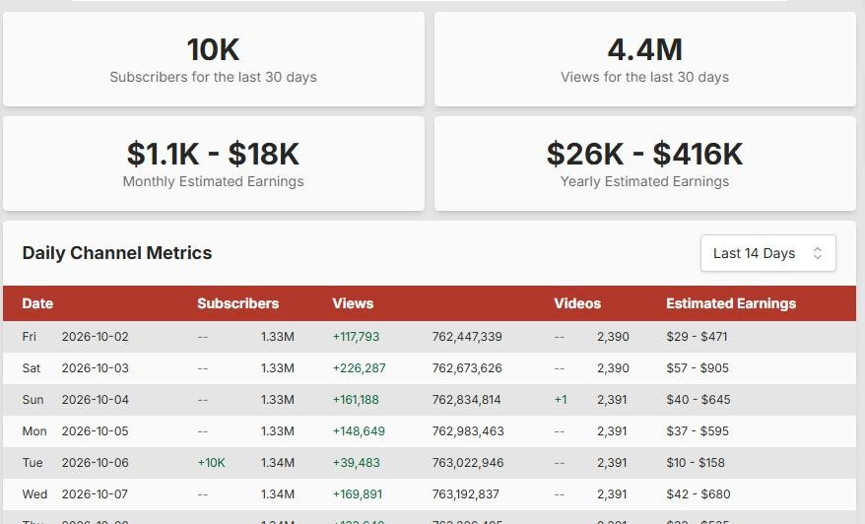Click the Monthly Estimated Earnings card
The width and height of the screenshot is (865, 524).
[x=214, y=164]
